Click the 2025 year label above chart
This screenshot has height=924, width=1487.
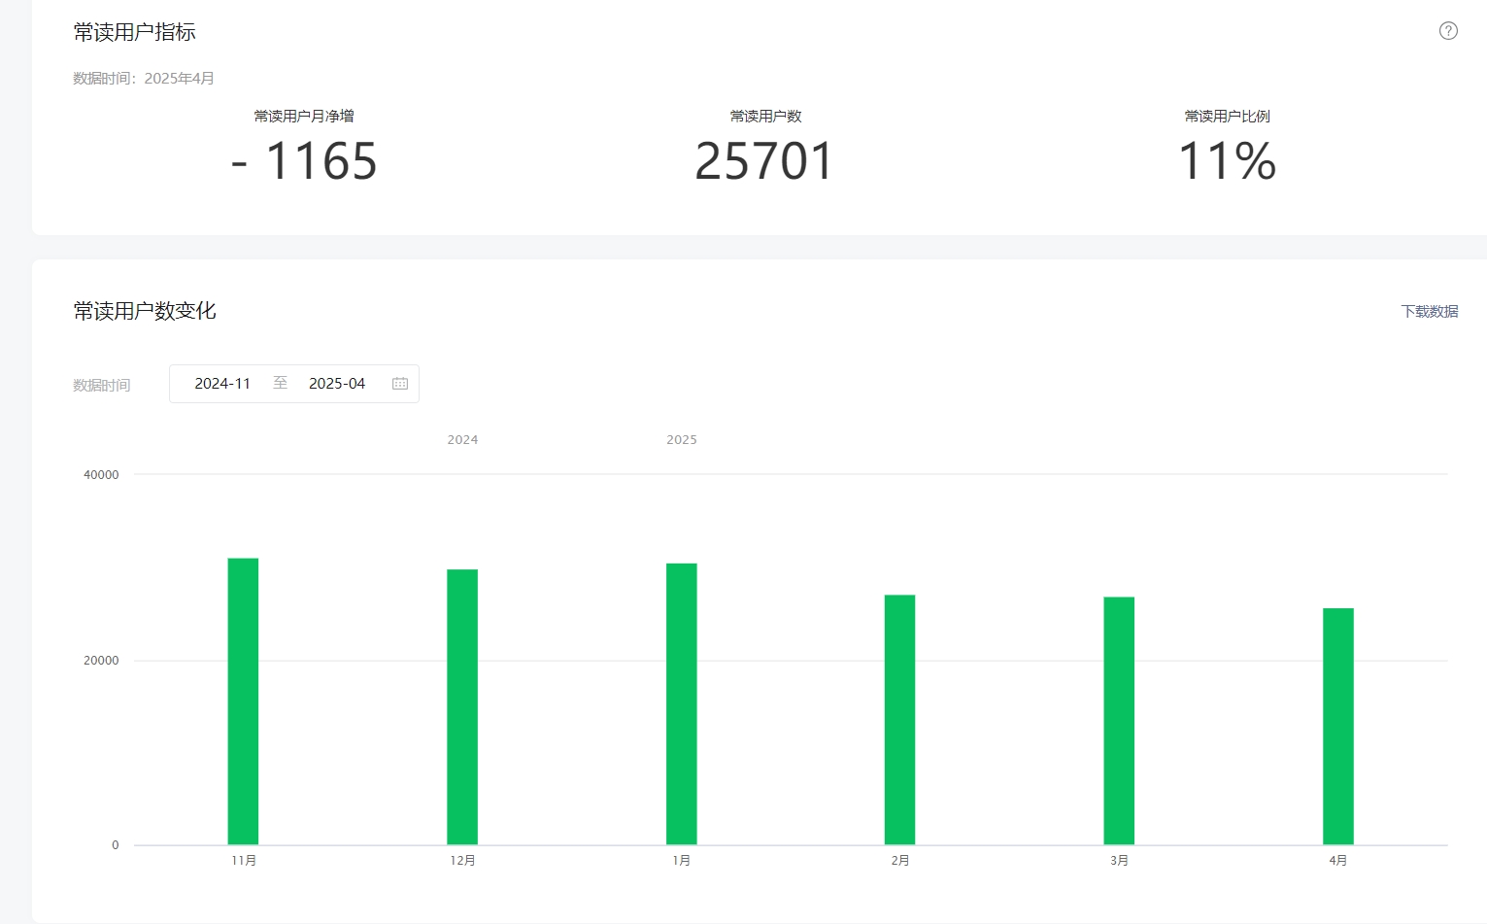[x=681, y=440]
